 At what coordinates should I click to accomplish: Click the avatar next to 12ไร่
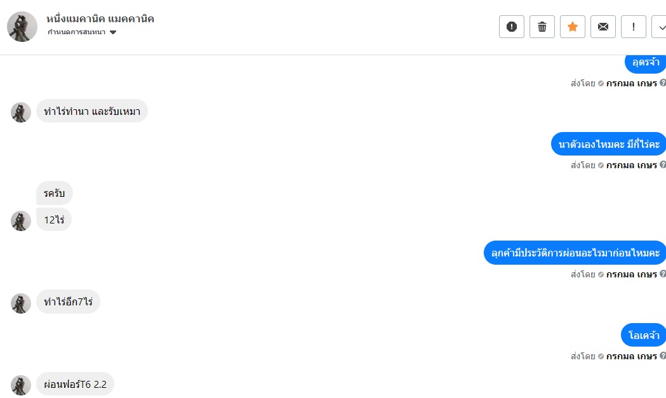[21, 221]
